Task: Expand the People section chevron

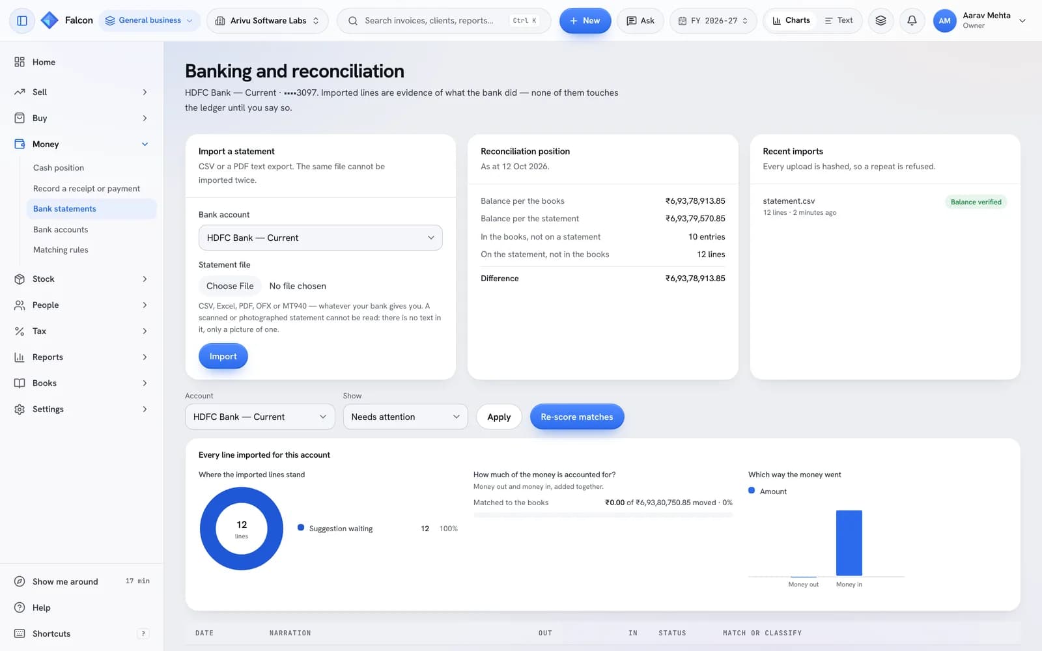Action: (x=145, y=305)
